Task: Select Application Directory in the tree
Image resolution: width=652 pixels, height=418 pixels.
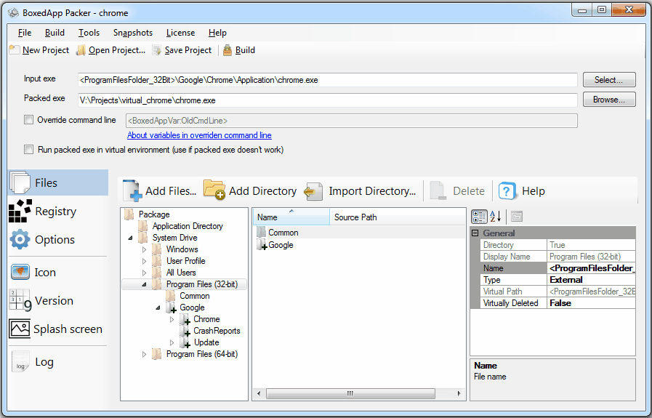Action: (188, 226)
